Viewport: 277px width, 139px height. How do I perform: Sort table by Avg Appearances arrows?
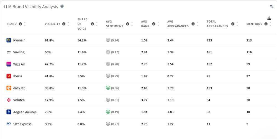(x=197, y=24)
